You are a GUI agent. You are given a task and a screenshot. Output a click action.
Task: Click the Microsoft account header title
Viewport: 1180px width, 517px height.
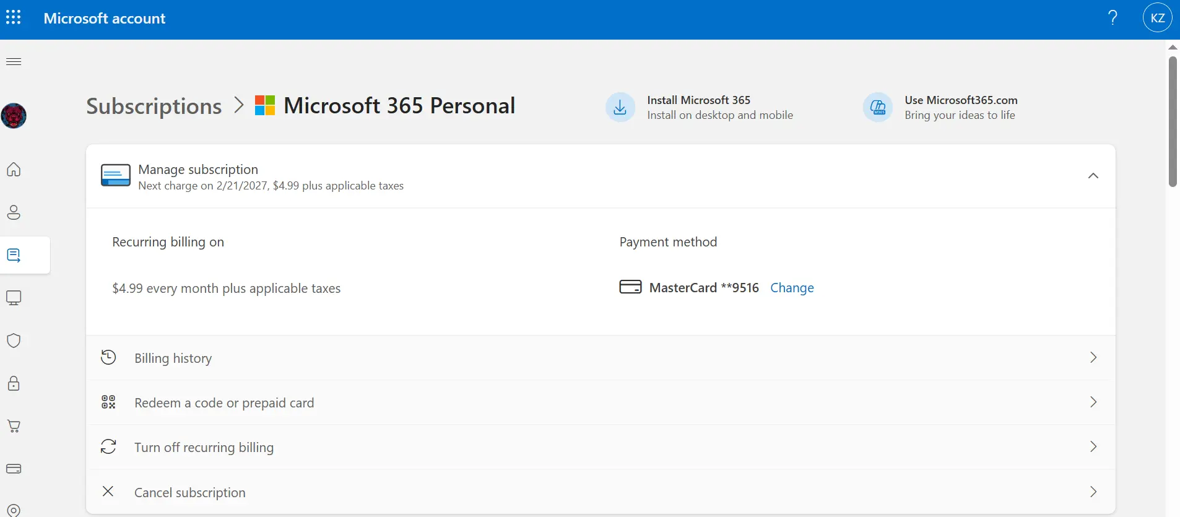(105, 19)
